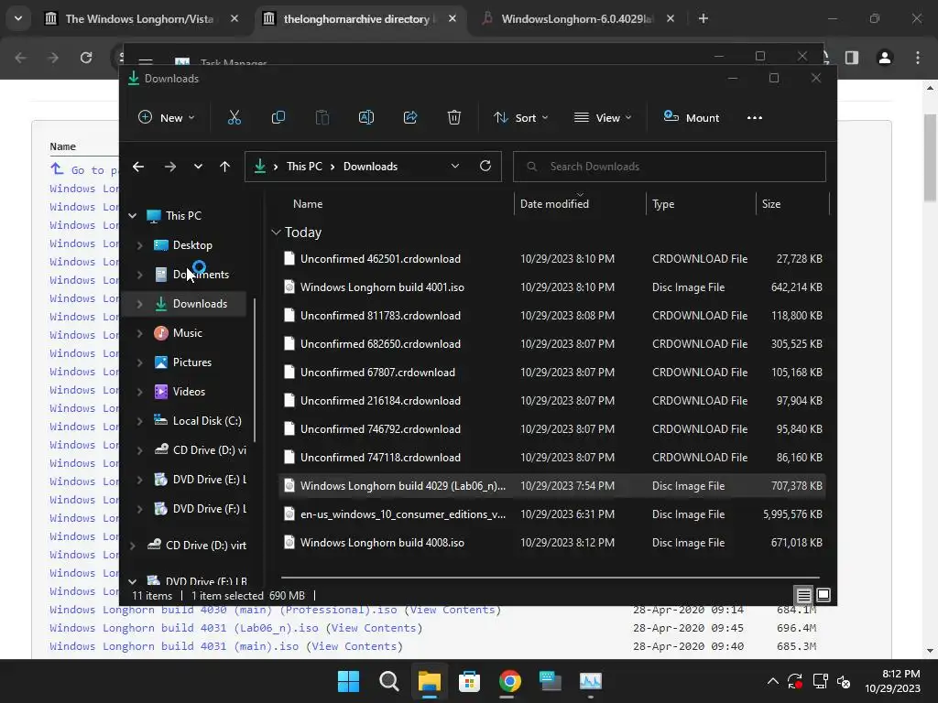Open Pictures folder in navigation pane
This screenshot has width=938, height=703.
click(191, 362)
